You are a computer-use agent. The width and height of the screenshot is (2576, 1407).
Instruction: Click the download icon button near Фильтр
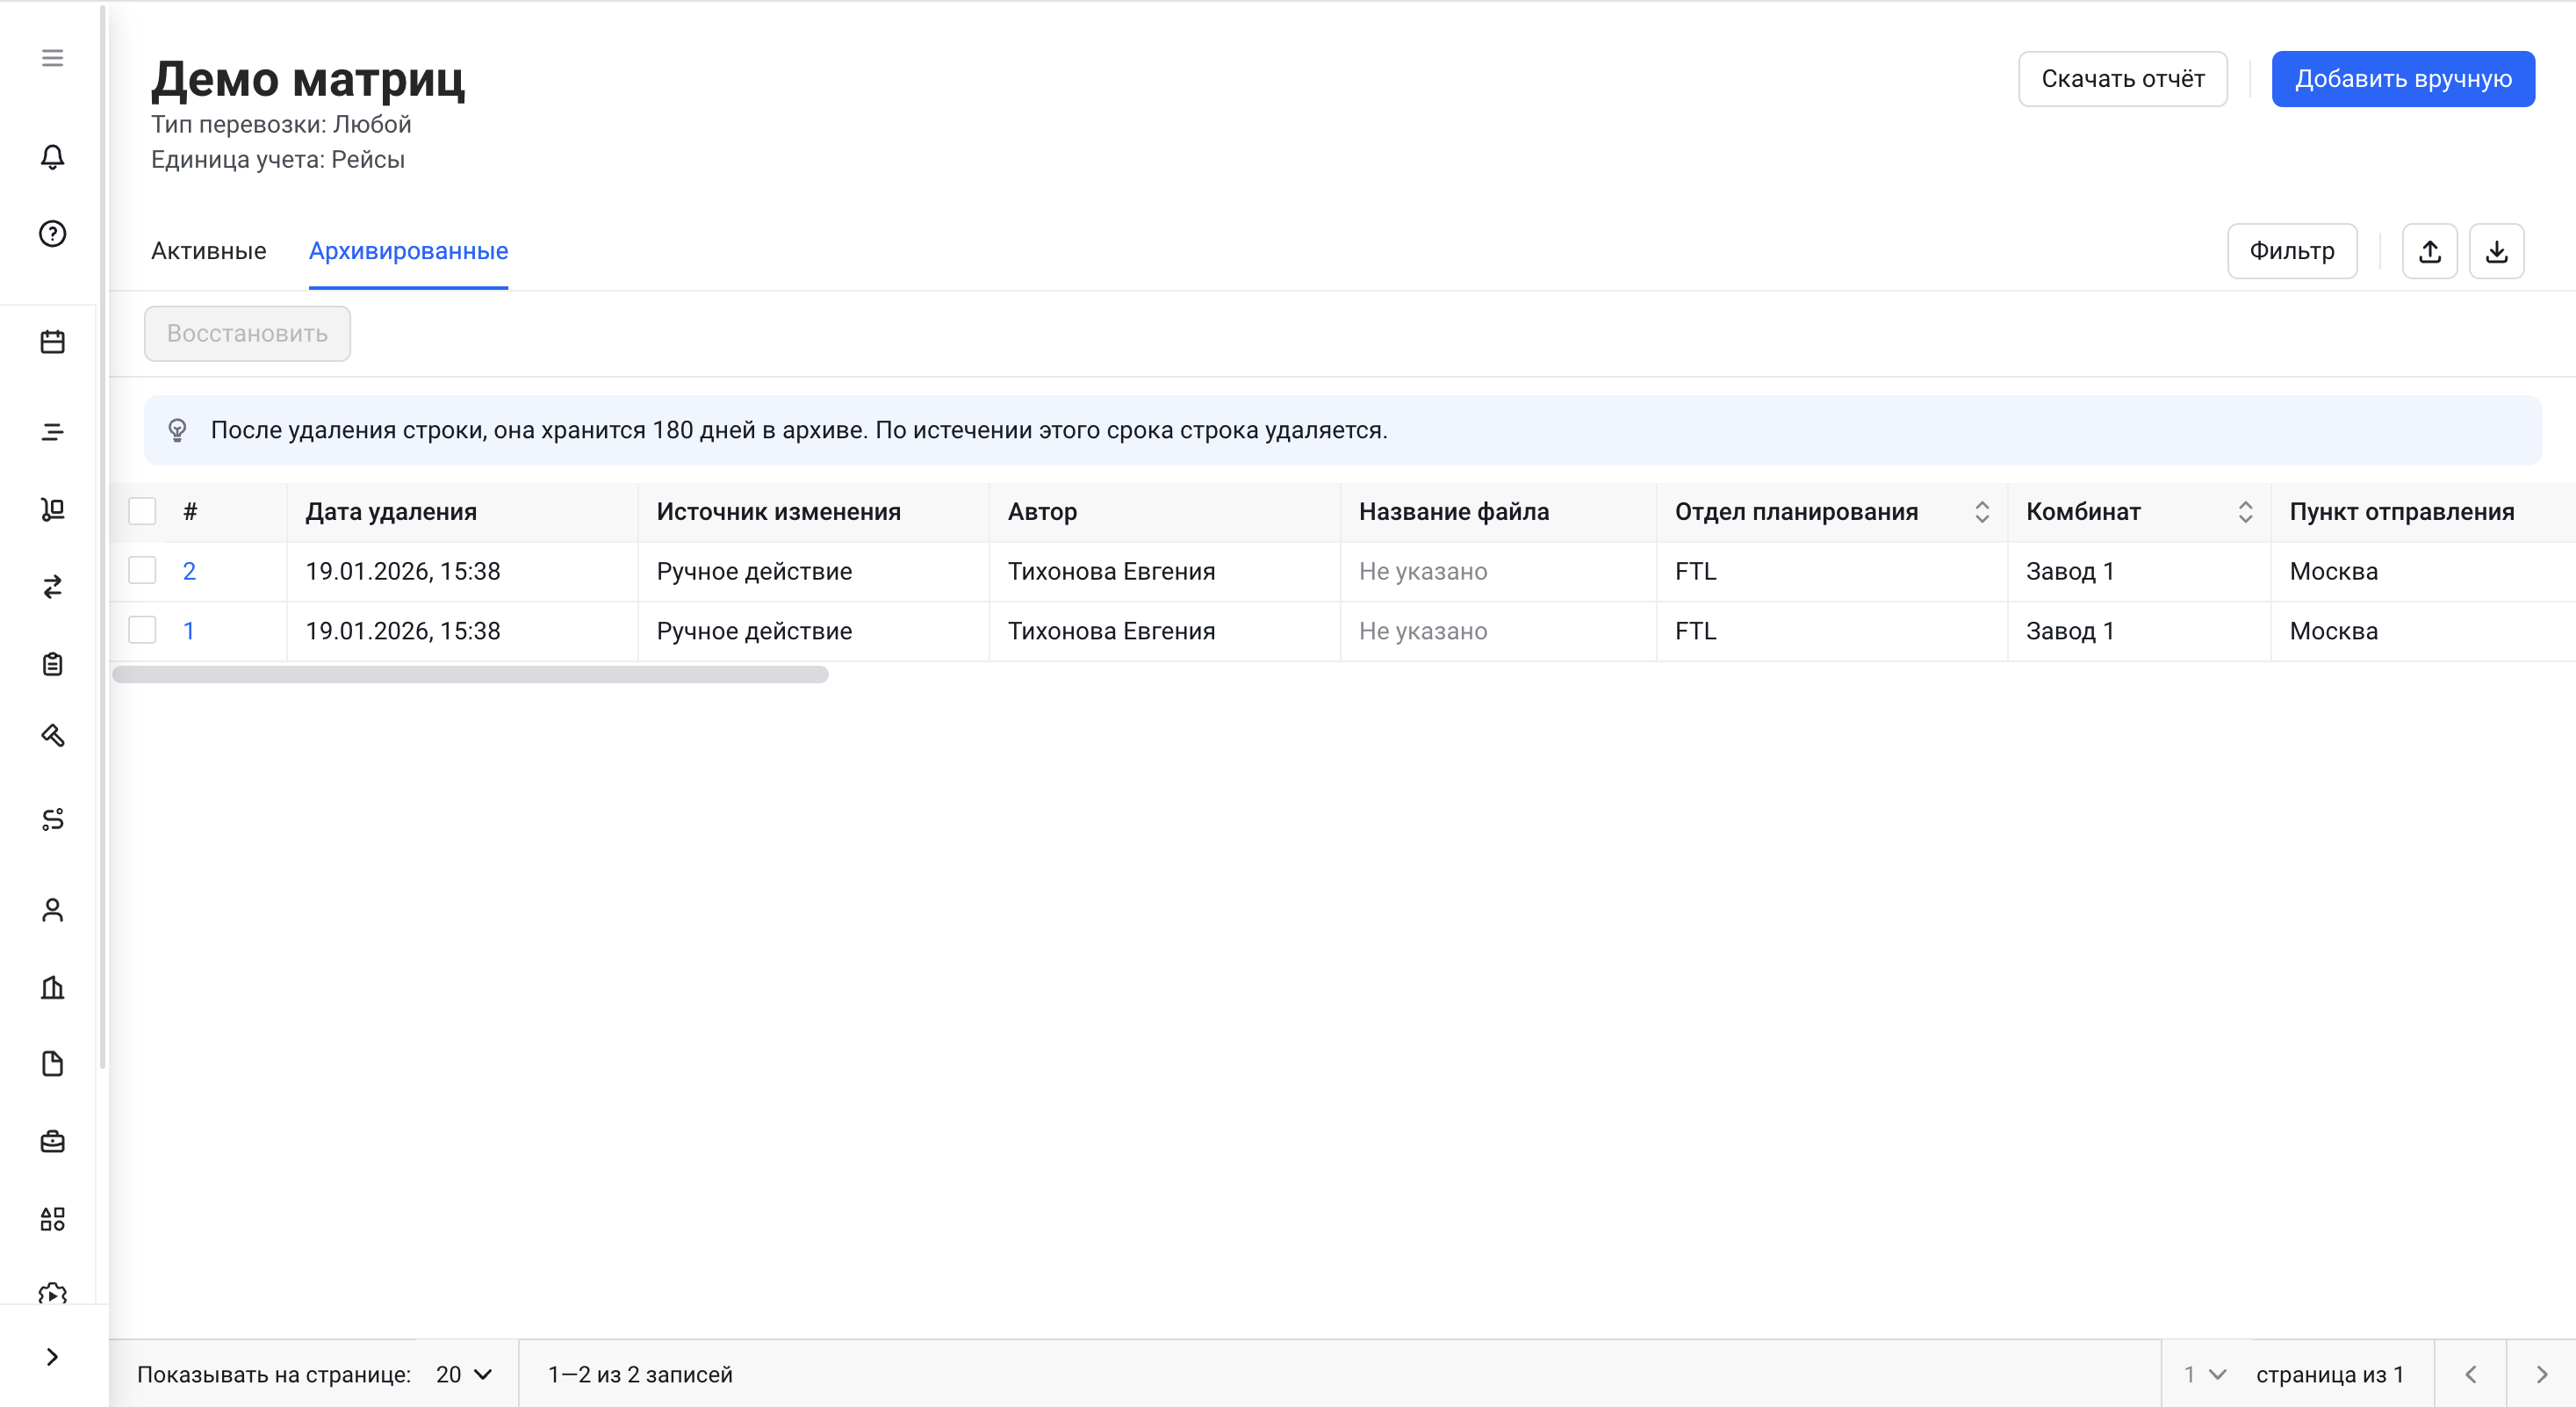[2496, 251]
